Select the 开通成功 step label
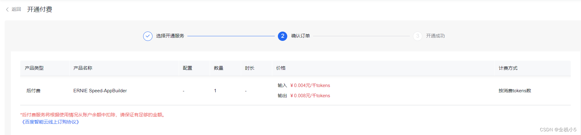The image size is (581, 135). coord(435,36)
